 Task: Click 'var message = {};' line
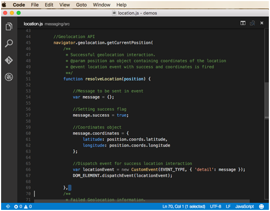pyautogui.click(x=93, y=97)
